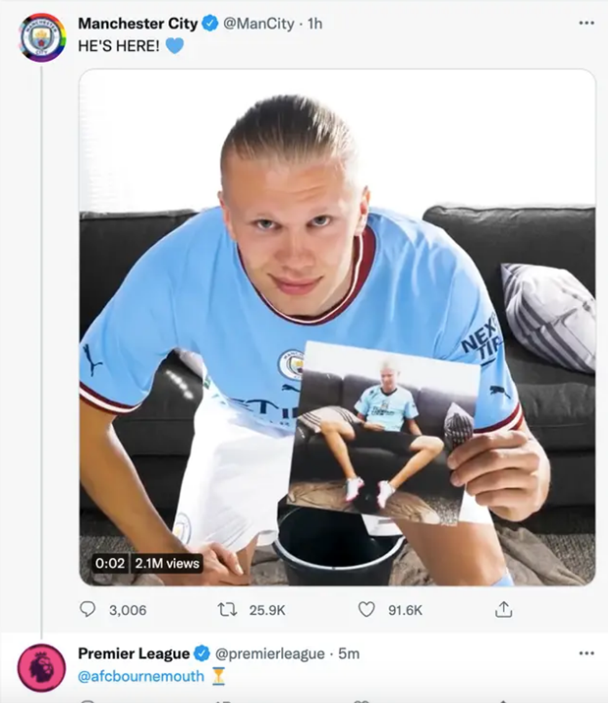
Task: Click the Premier League profile avatar
Action: [42, 668]
